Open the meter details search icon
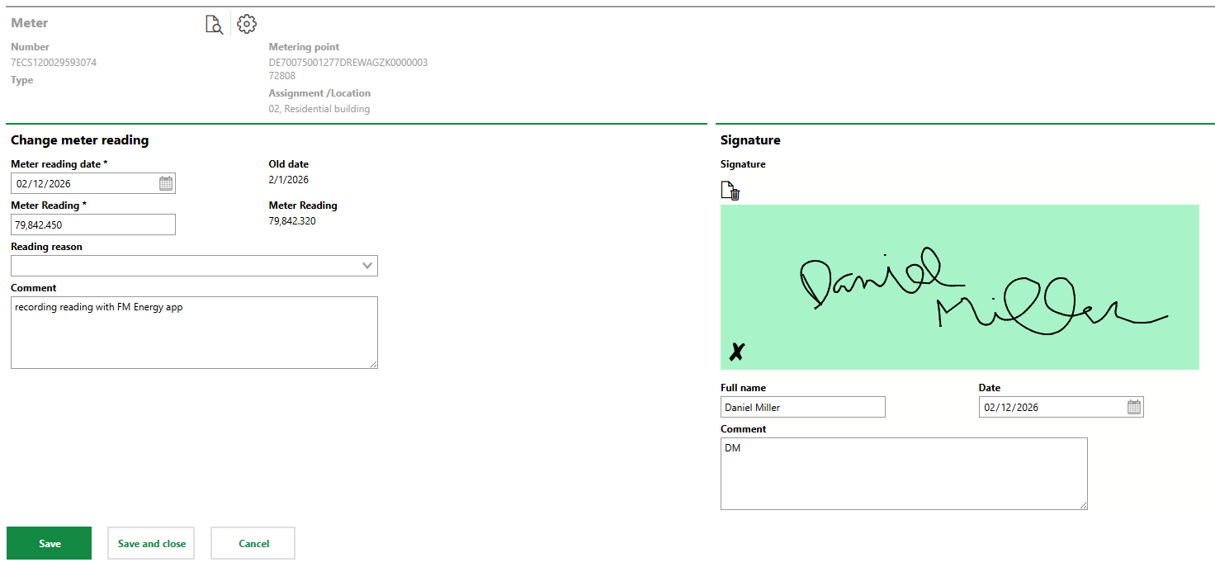Viewport: 1215px width, 567px height. tap(214, 25)
